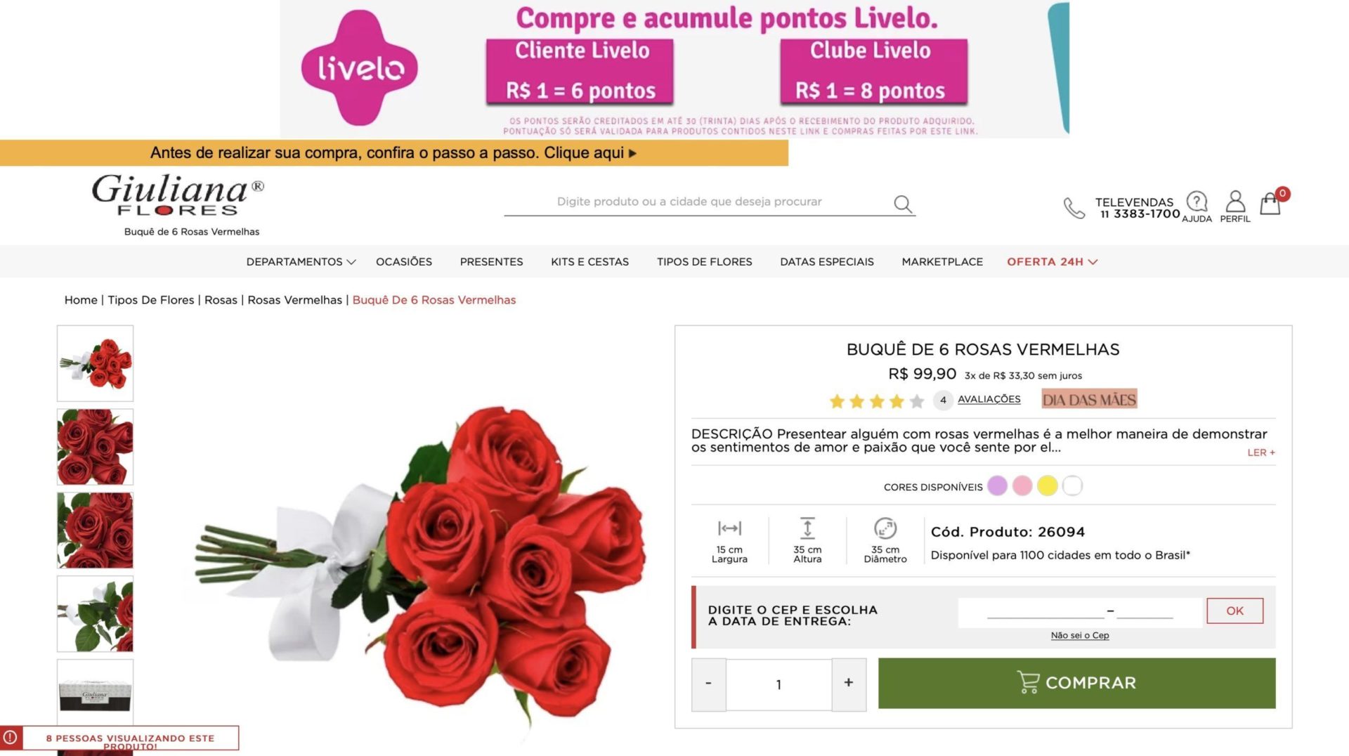Open the shopping bag cart icon
Screen dimensions: 1349x756
click(x=1270, y=204)
